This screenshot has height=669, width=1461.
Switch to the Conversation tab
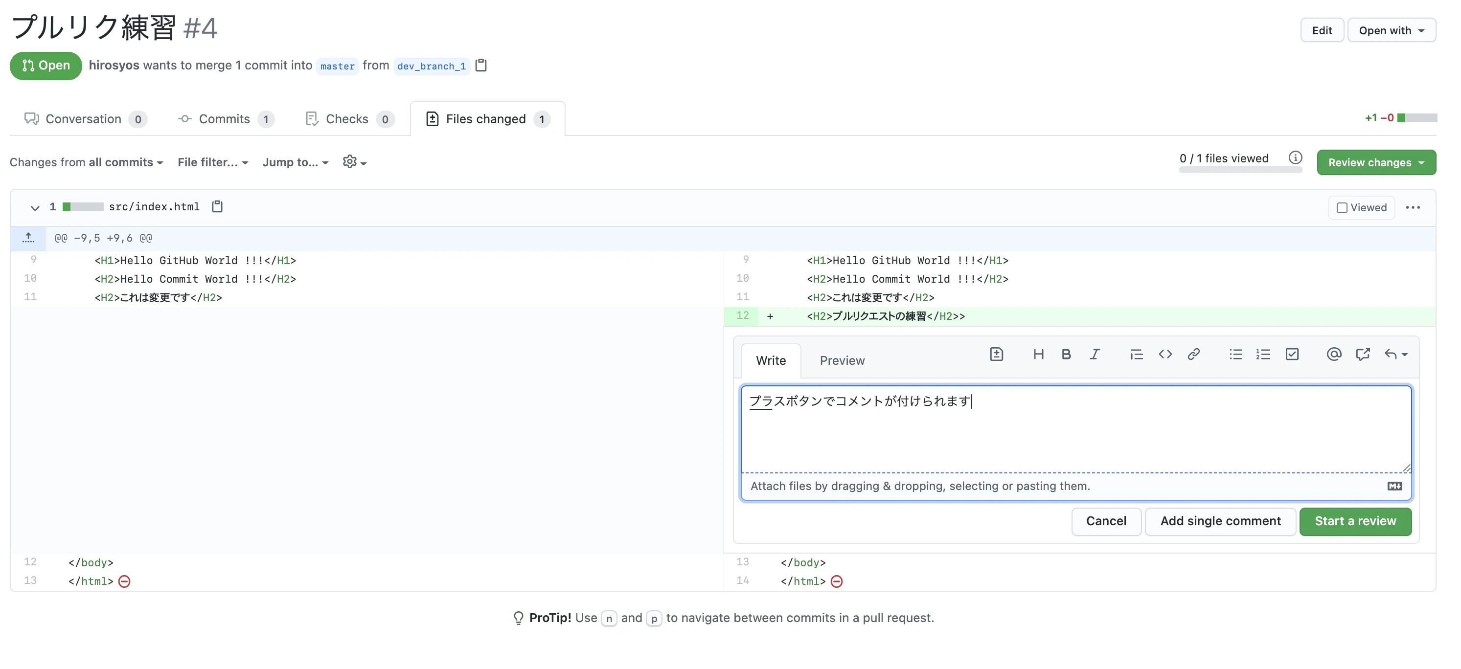coord(85,119)
